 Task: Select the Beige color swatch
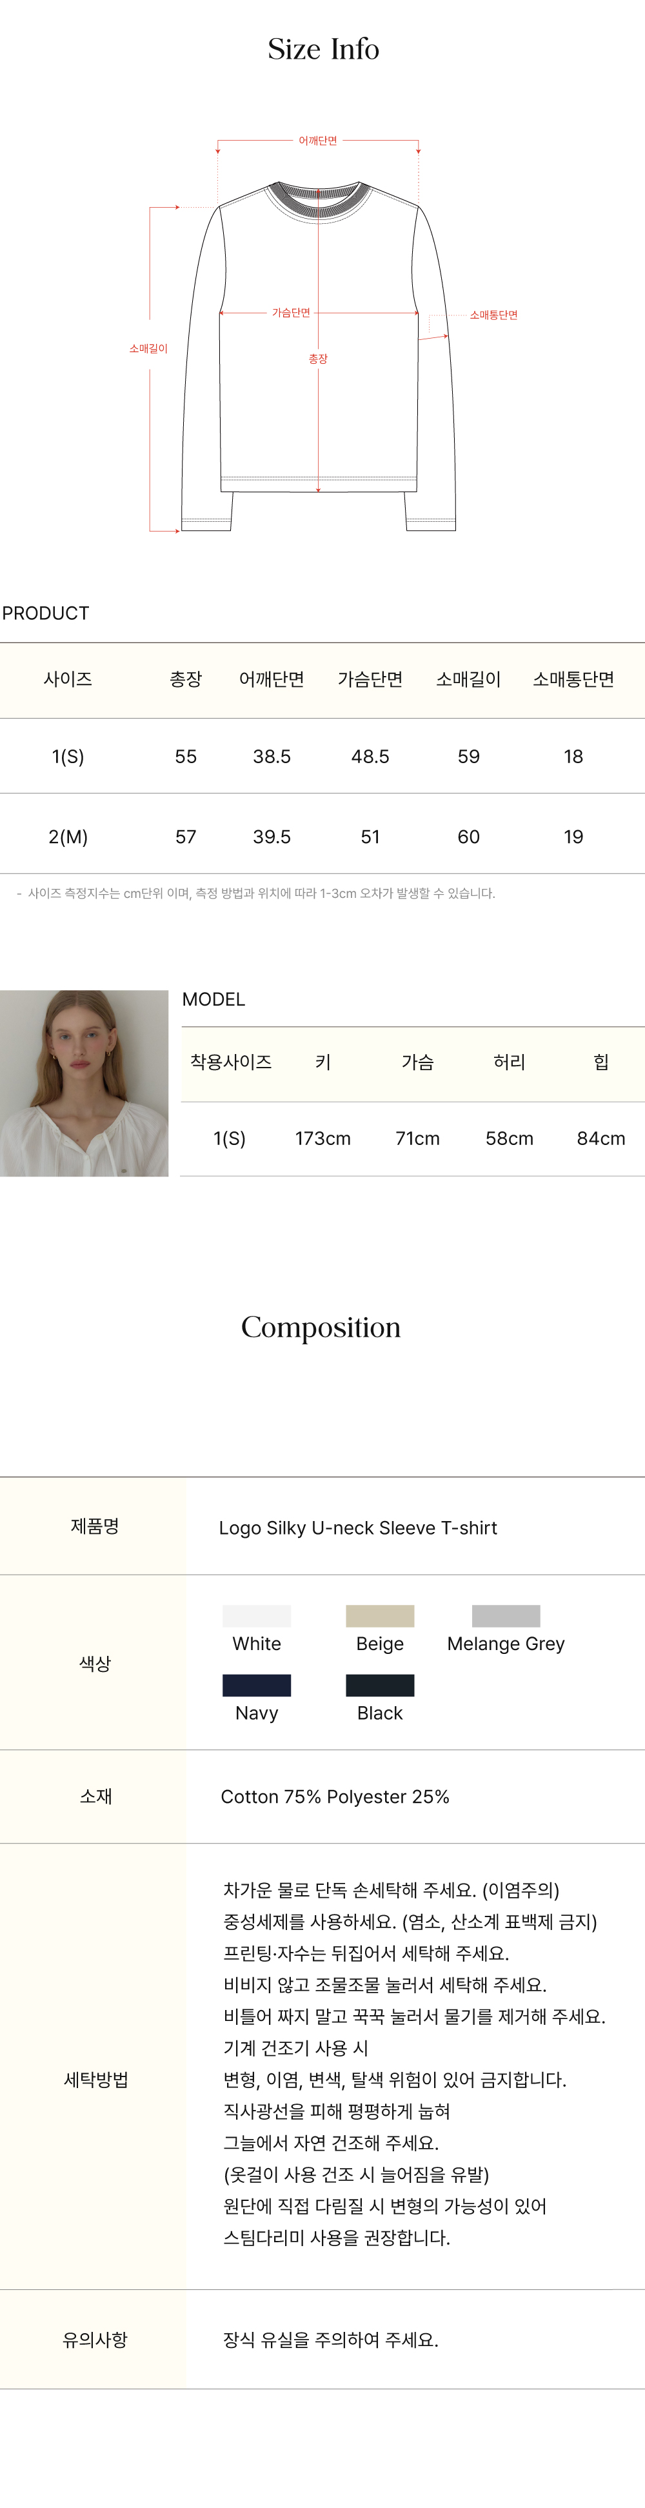tap(379, 1616)
